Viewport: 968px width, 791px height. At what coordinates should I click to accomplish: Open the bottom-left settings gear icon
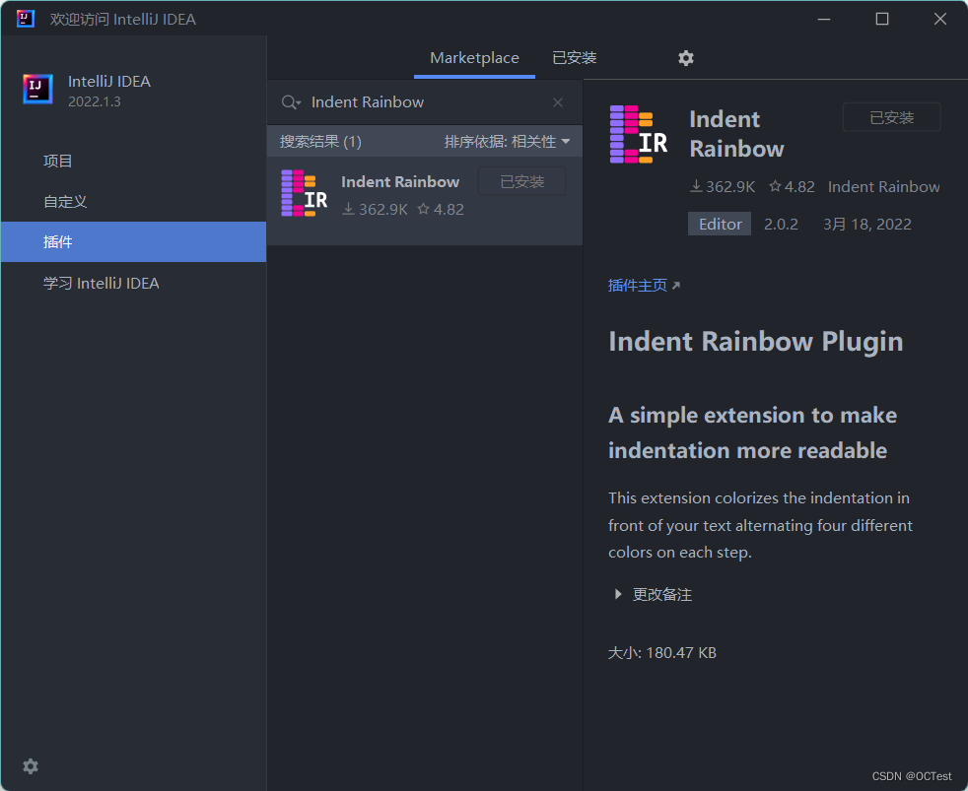pyautogui.click(x=31, y=766)
